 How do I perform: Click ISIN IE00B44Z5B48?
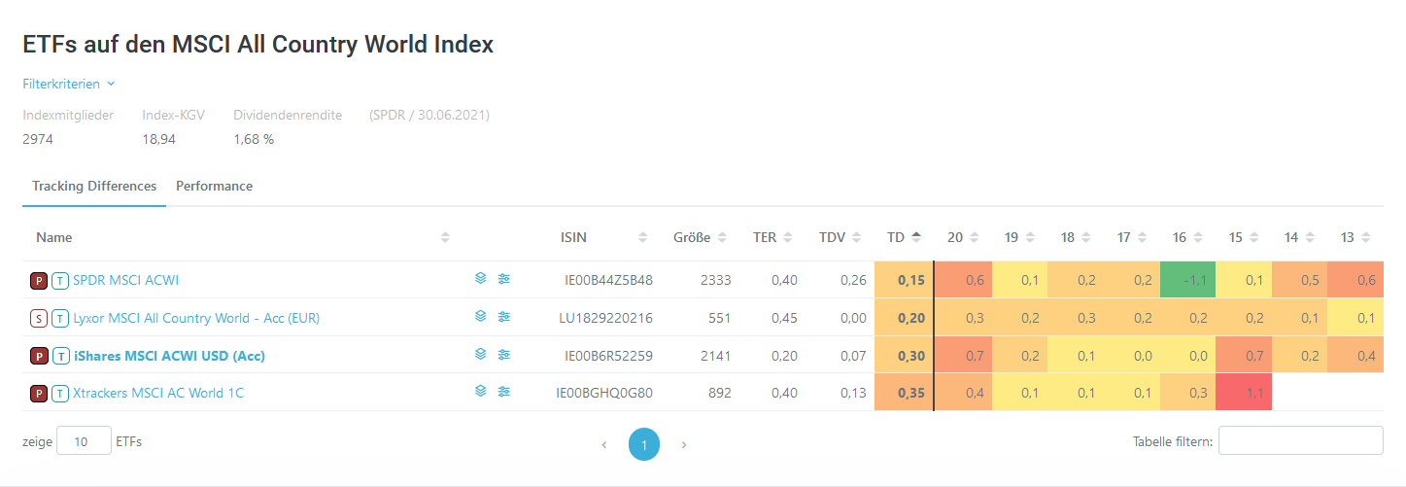pos(609,280)
